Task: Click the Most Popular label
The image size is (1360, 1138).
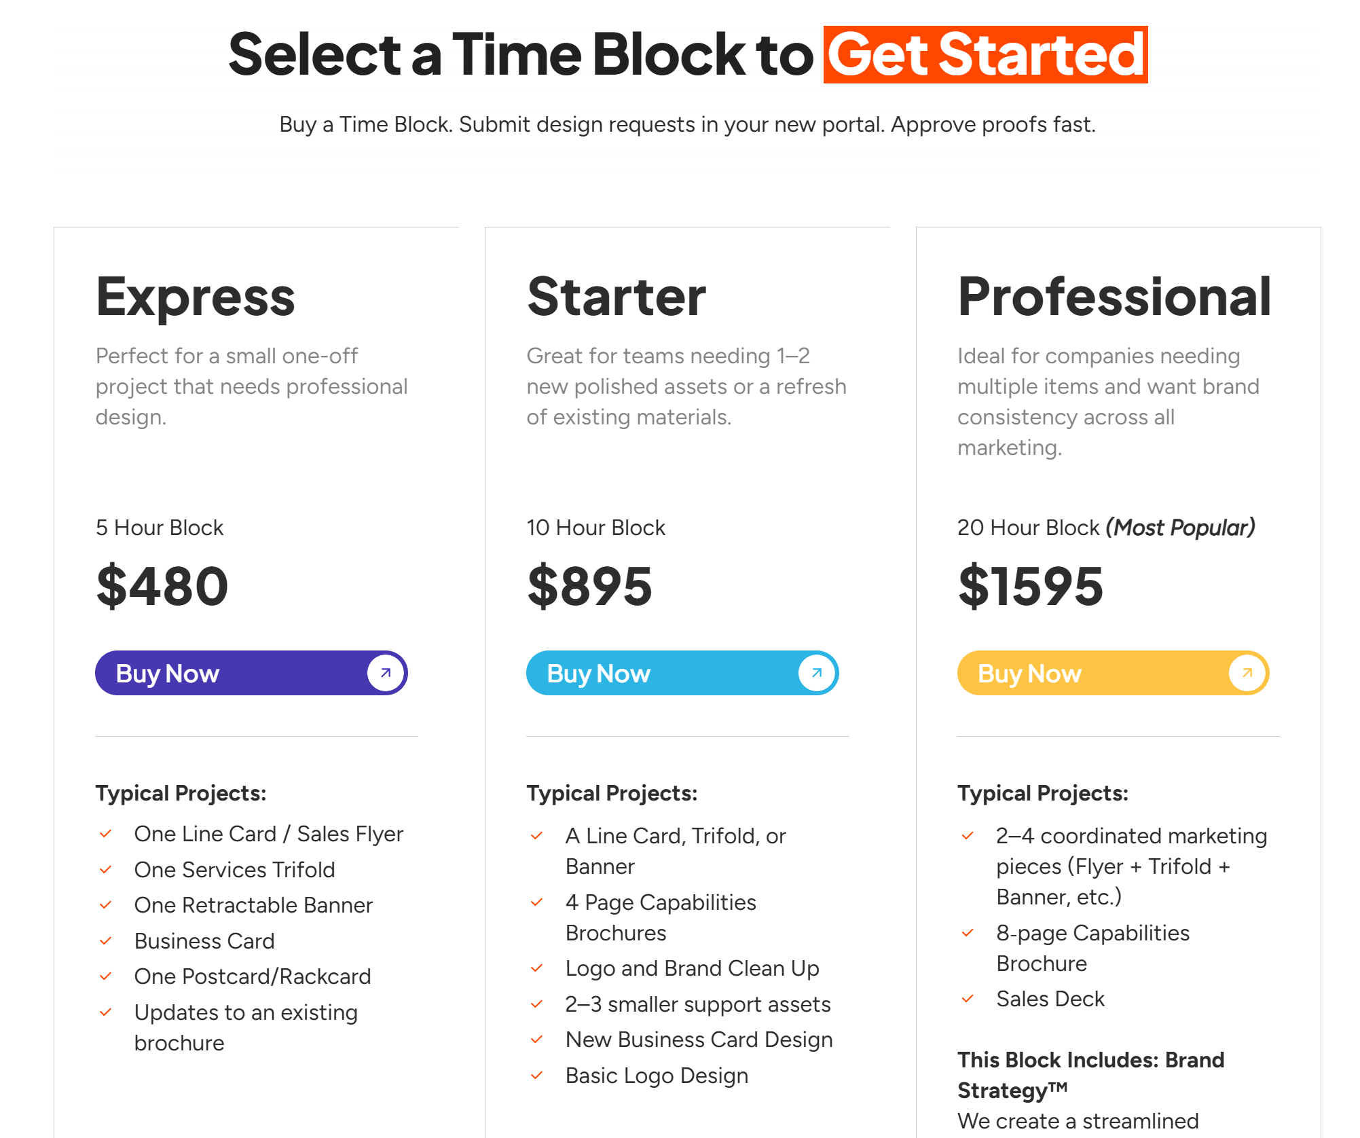Action: point(1181,528)
